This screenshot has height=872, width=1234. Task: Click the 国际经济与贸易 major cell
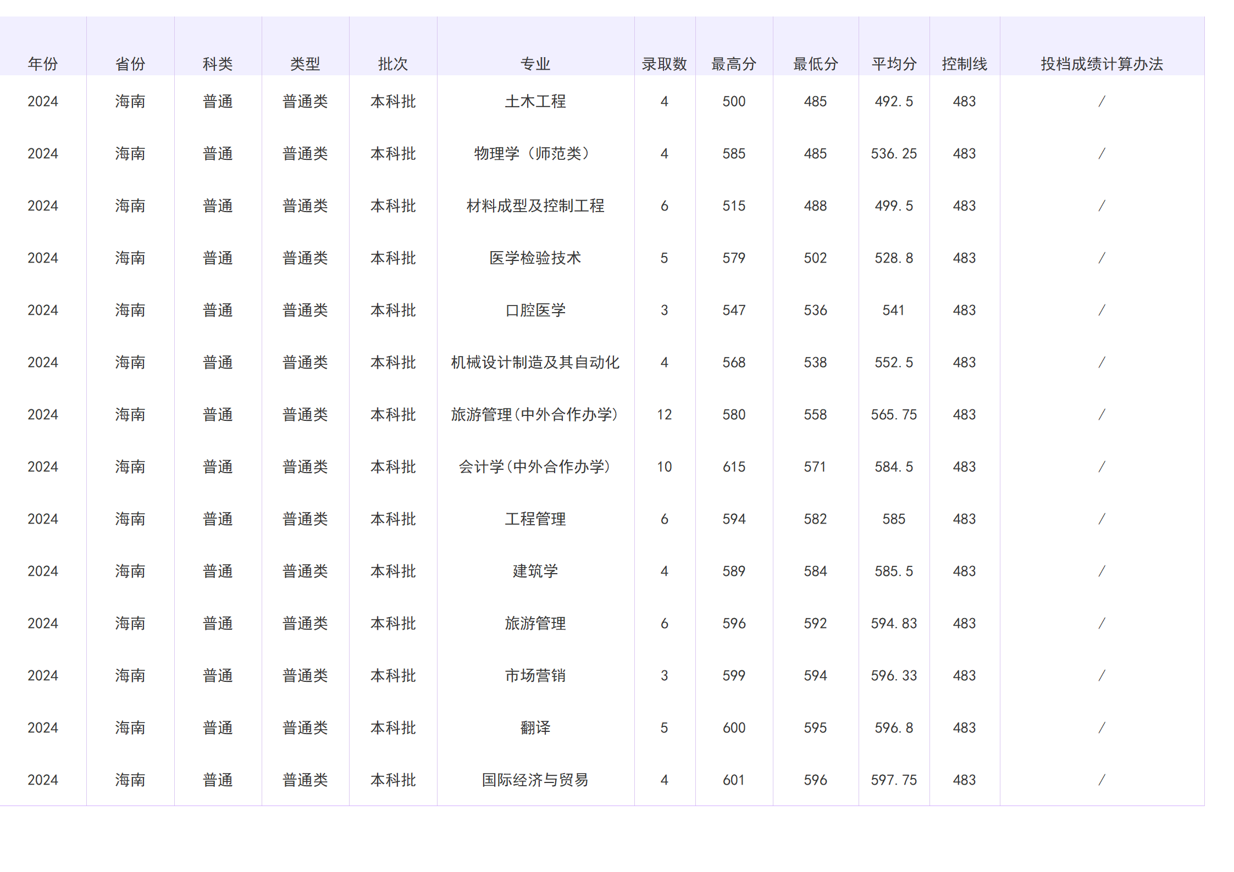click(x=535, y=779)
